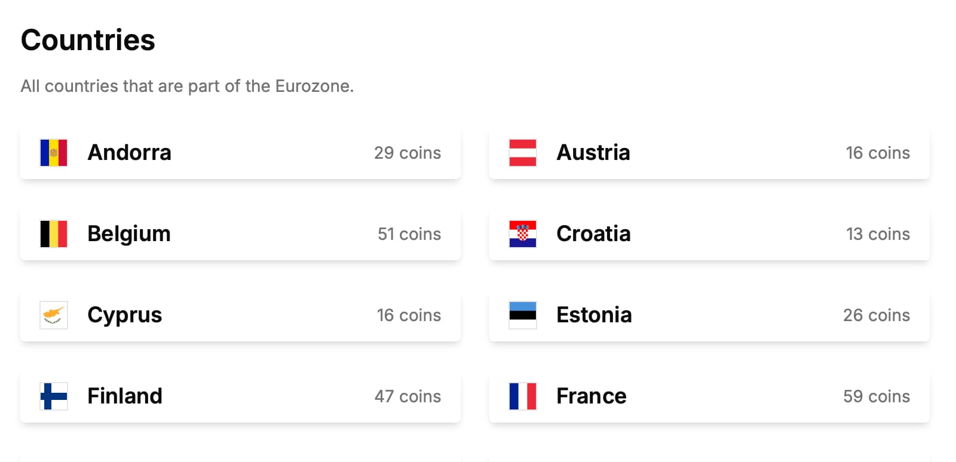Viewport: 956px width, 462px height.
Task: Click the Estonia flag icon
Action: [522, 315]
